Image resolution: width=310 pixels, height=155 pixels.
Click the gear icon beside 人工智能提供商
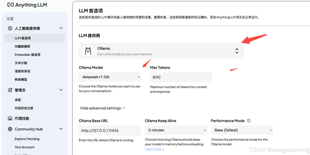click(10, 28)
